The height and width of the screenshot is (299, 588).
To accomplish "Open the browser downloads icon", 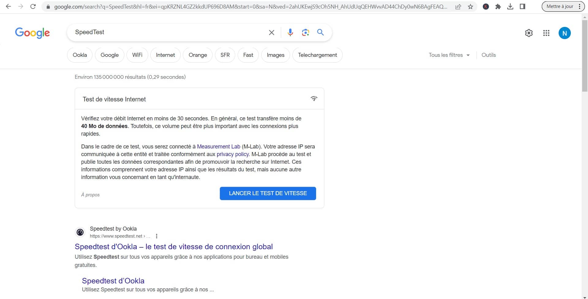I will [510, 6].
